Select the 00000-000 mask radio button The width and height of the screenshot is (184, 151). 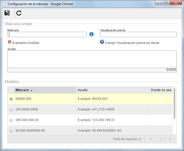[x=11, y=99]
